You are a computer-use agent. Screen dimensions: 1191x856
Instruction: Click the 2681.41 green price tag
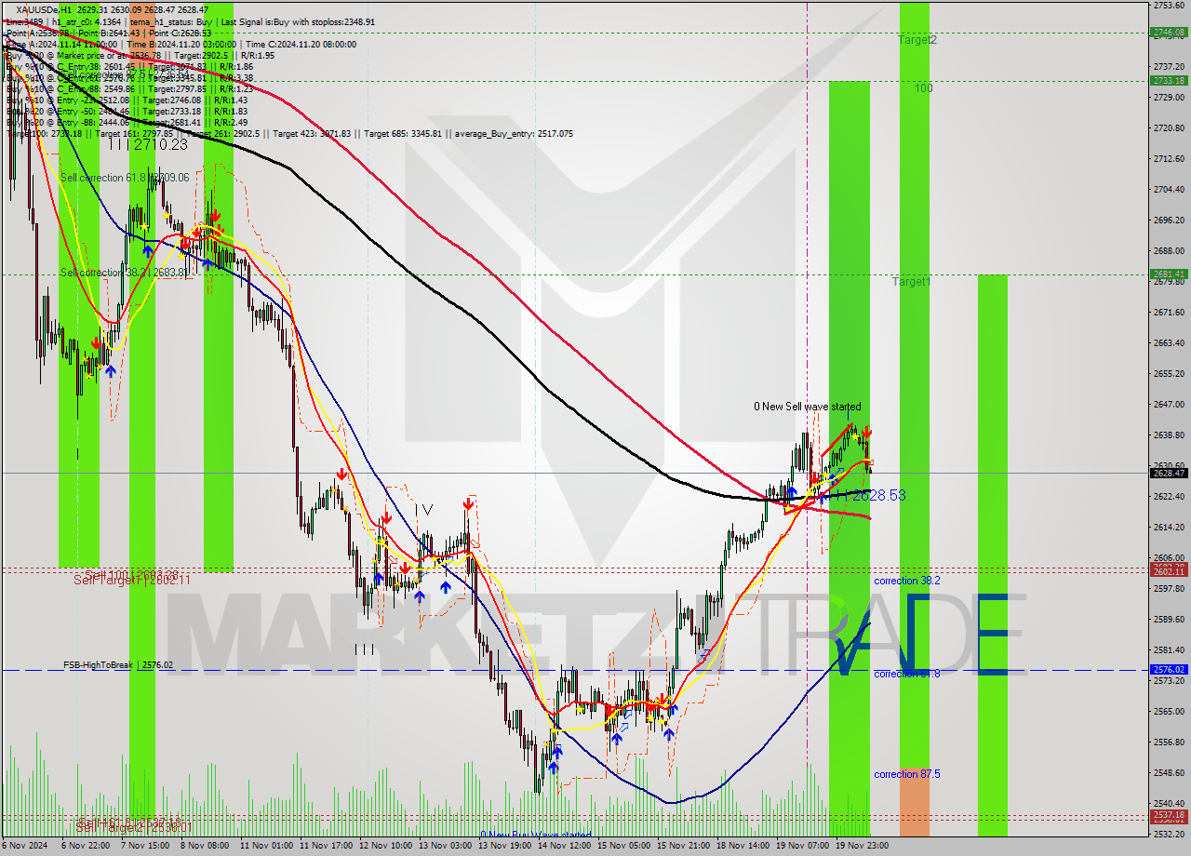(x=1169, y=274)
